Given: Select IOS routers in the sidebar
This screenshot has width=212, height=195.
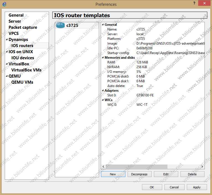Looking at the screenshot, I should pos(22,46).
